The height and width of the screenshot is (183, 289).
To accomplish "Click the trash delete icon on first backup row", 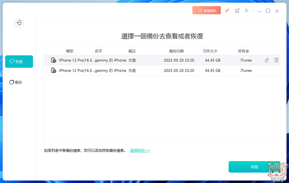I will pyautogui.click(x=276, y=60).
